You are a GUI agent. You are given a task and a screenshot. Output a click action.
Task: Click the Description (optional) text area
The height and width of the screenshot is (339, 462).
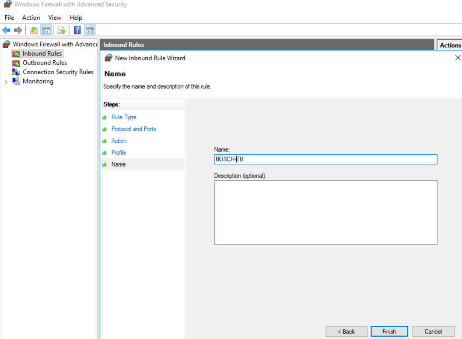pyautogui.click(x=325, y=212)
